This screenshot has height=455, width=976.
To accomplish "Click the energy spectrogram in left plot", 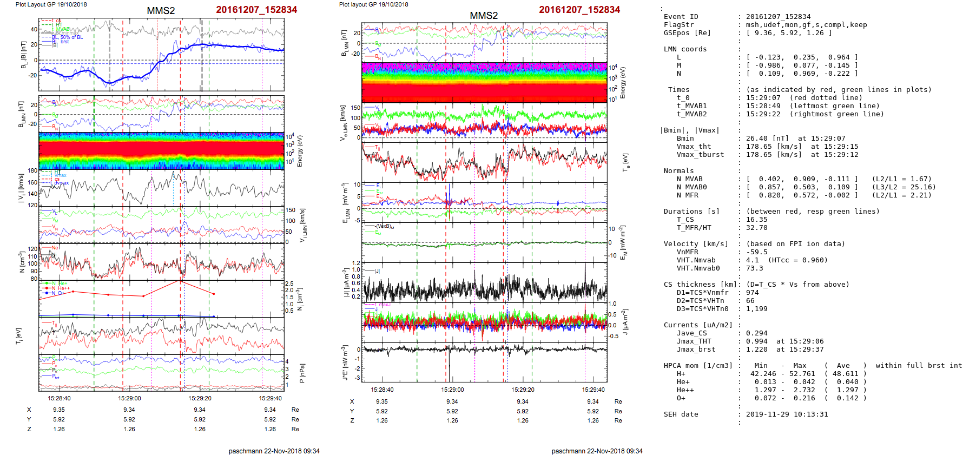I will click(x=161, y=150).
